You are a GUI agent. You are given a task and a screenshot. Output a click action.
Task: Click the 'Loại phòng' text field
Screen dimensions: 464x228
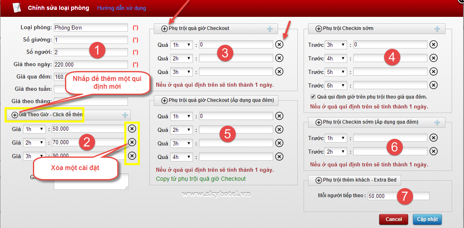click(x=91, y=28)
